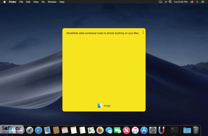Open System Preferences gear in the Dock
The image size is (208, 136).
point(153,130)
